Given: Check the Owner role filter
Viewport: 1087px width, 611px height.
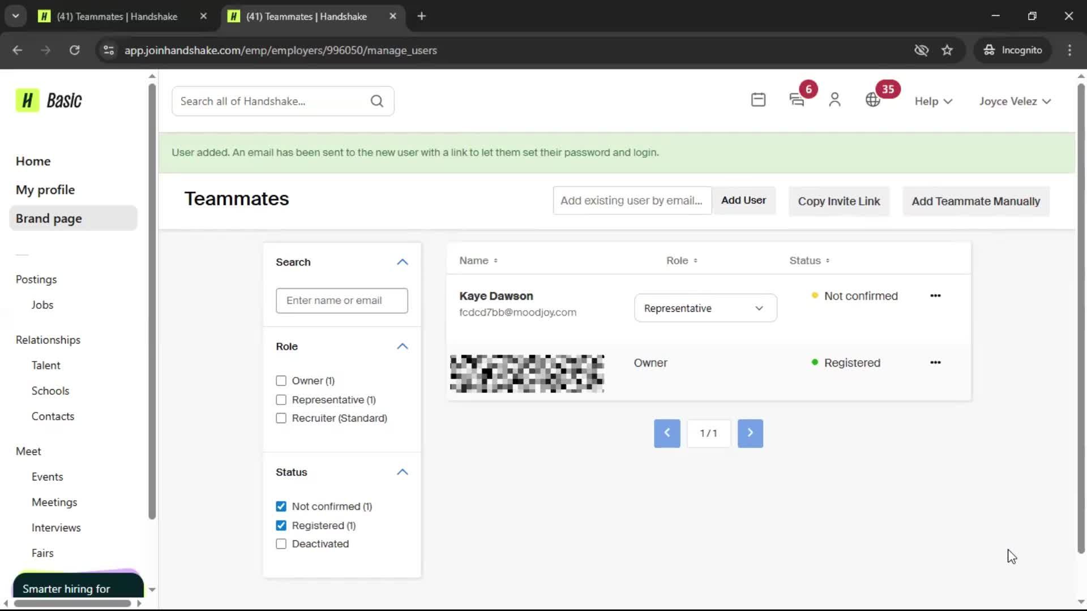Looking at the screenshot, I should click(281, 381).
